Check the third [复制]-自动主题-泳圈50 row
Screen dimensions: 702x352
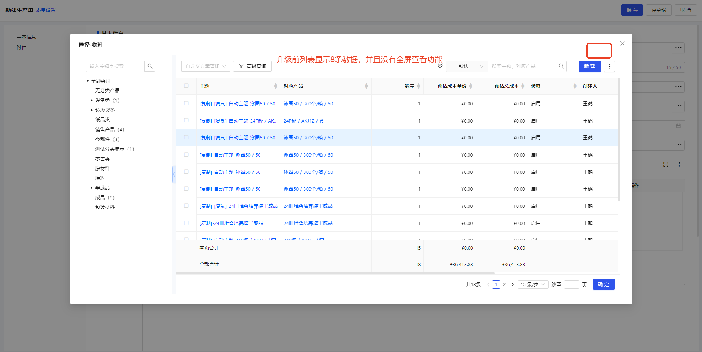tap(187, 188)
